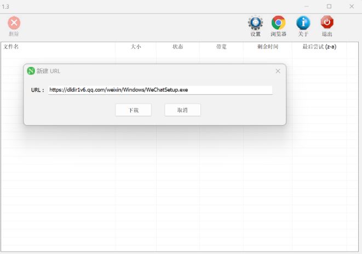Click the green N icon in dialog title
Viewport: 362px width, 254px height.
(31, 71)
